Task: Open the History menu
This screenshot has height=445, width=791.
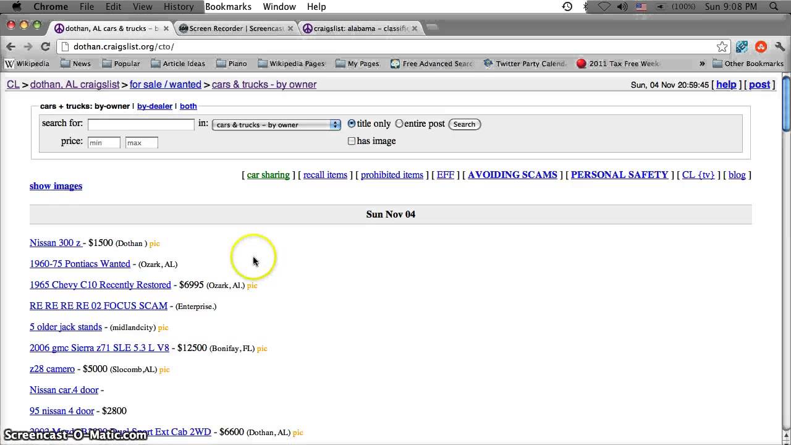Action: (x=179, y=7)
